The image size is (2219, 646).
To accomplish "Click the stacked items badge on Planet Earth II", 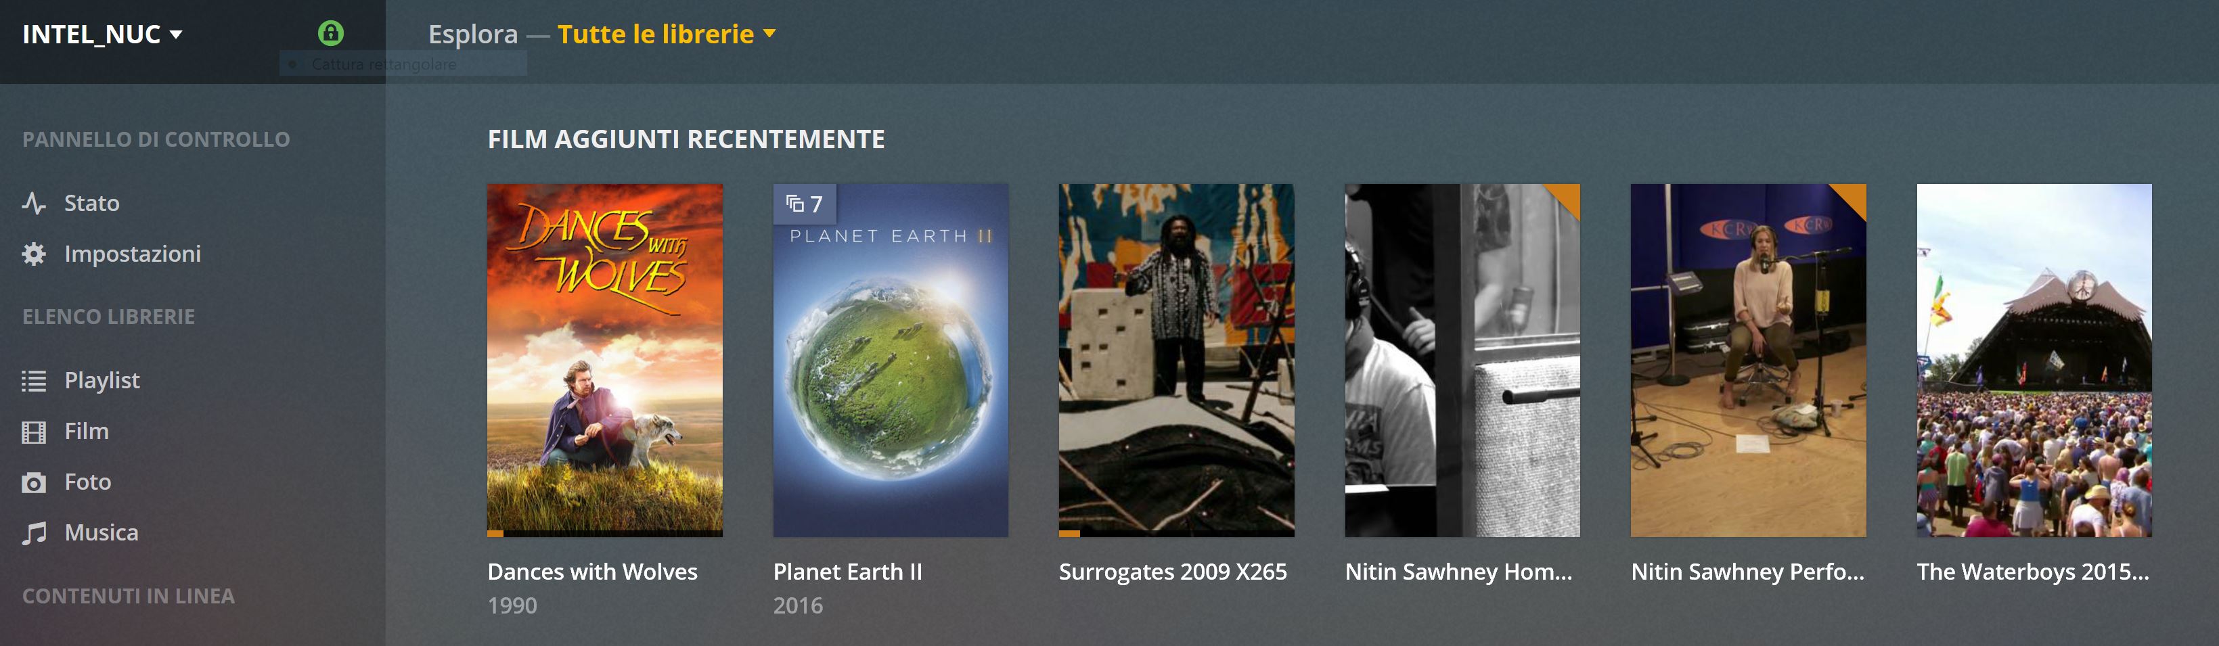I will point(805,204).
